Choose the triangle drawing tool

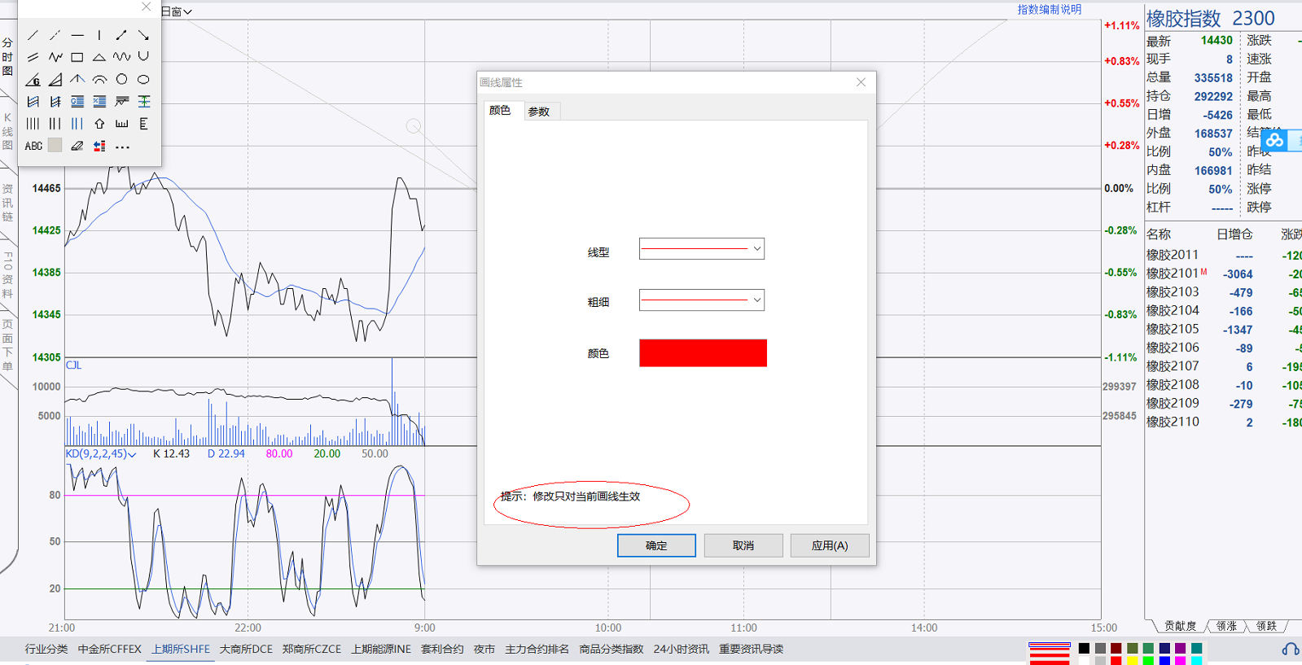99,57
